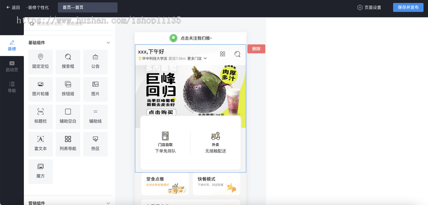Select the 堂食点餐 card

165,184
